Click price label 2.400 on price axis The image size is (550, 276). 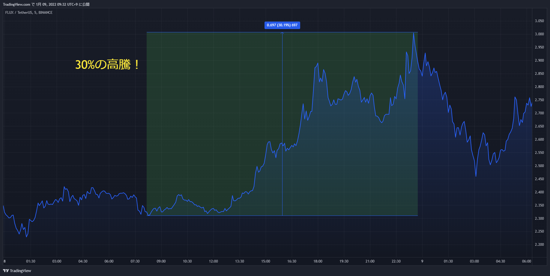click(x=539, y=192)
